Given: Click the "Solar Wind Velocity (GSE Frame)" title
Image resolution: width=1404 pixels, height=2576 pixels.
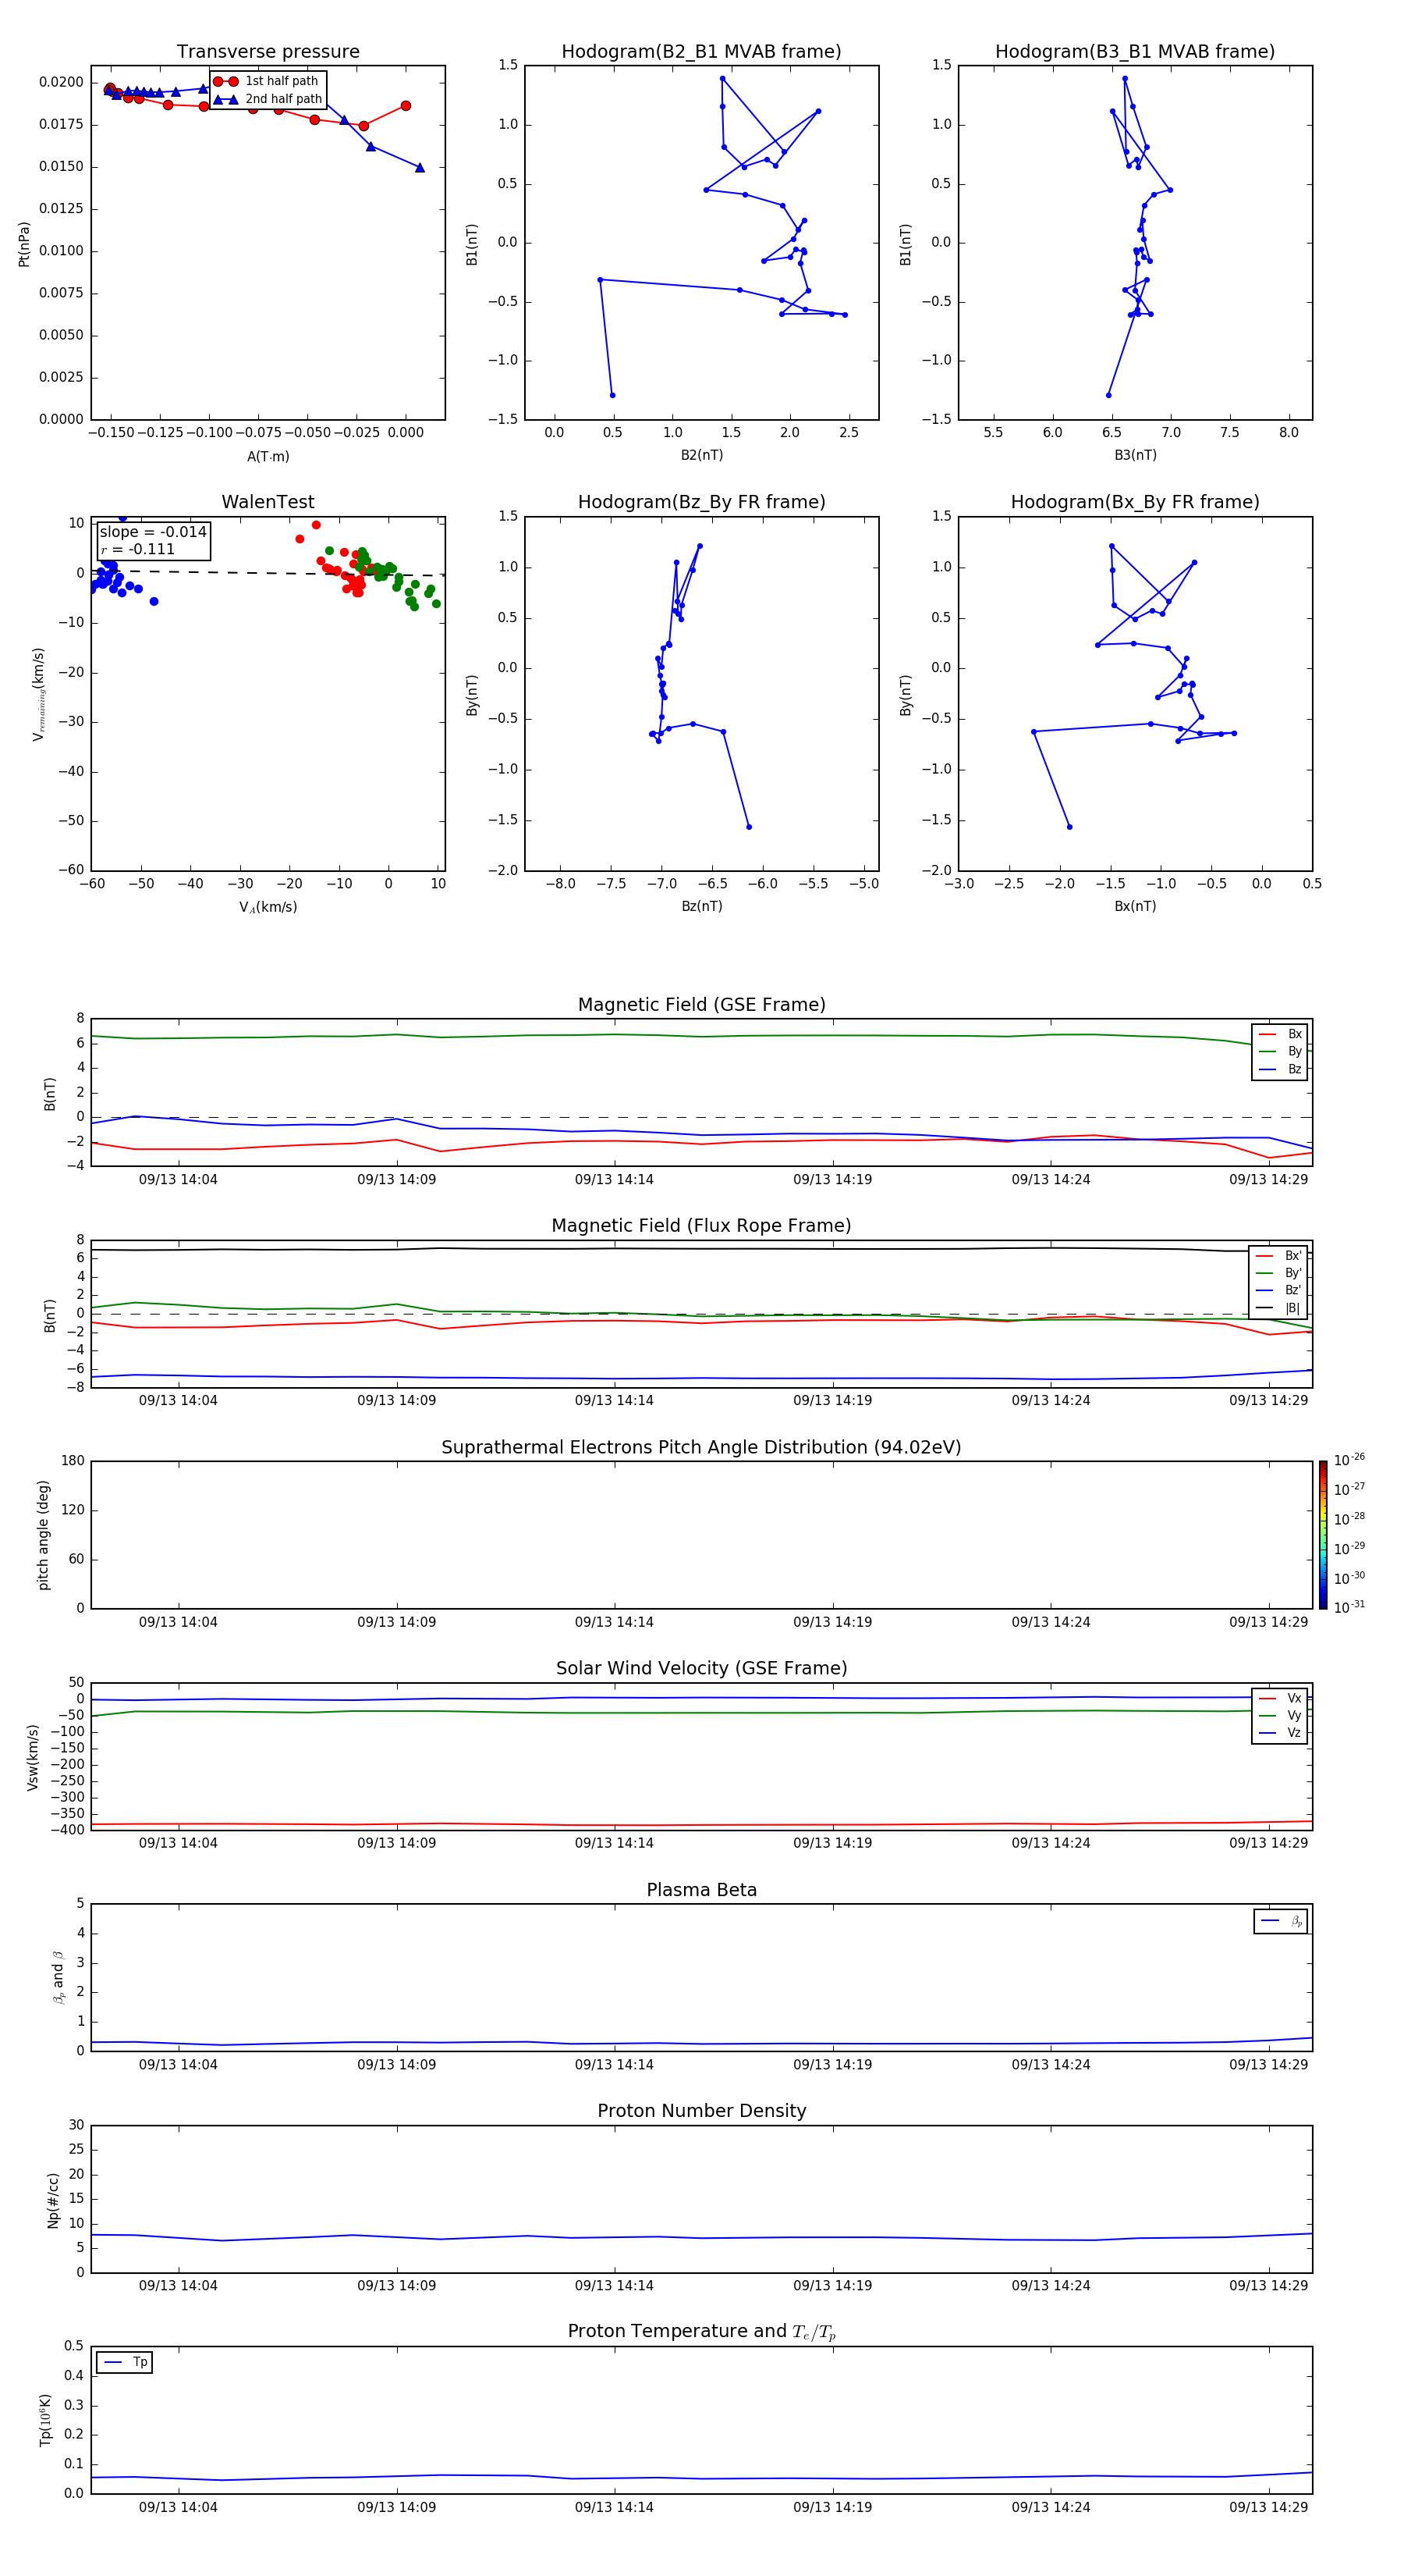Looking at the screenshot, I should (x=701, y=1669).
